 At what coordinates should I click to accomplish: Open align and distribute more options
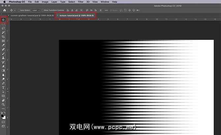coord(106,10)
